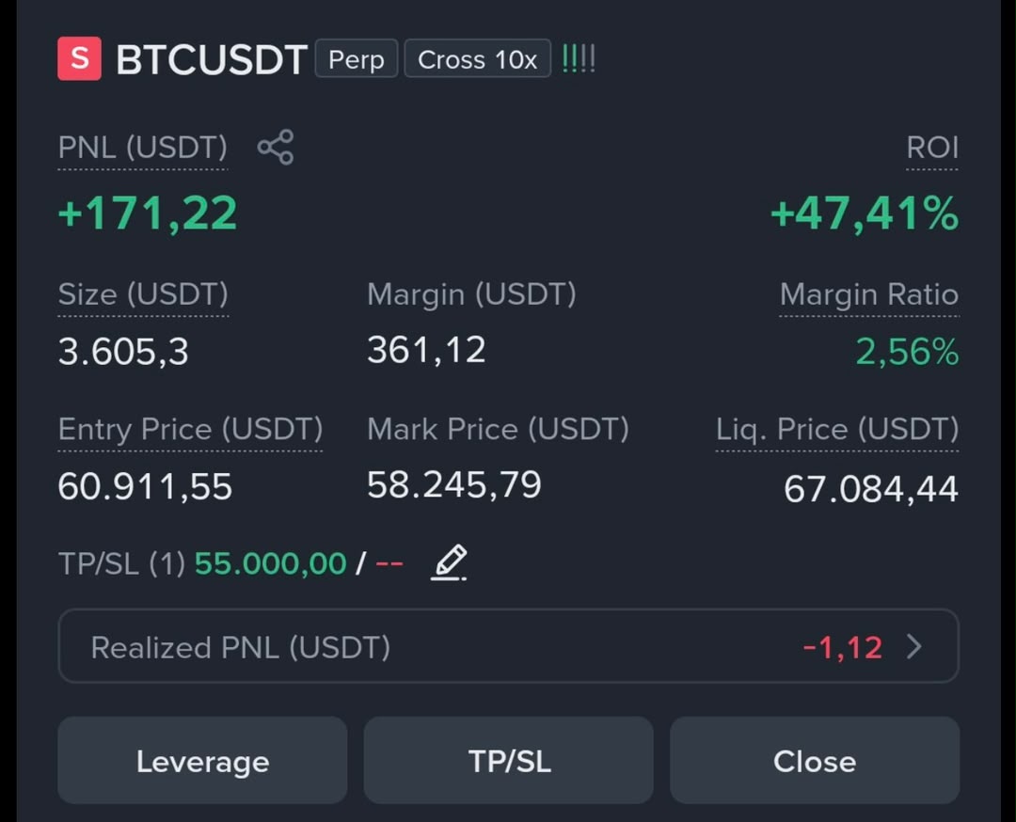
Task: Tap the green ADL indicator bars
Action: point(579,58)
